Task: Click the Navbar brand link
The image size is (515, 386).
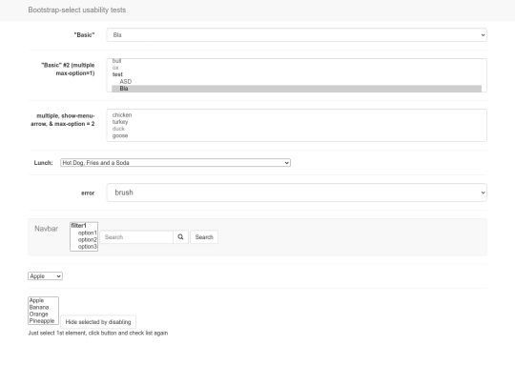Action: pos(47,229)
